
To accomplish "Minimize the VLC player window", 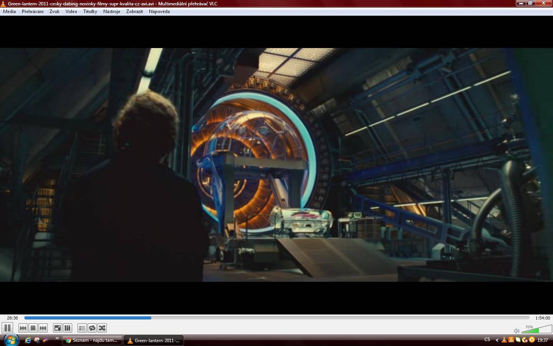I will pyautogui.click(x=521, y=3).
